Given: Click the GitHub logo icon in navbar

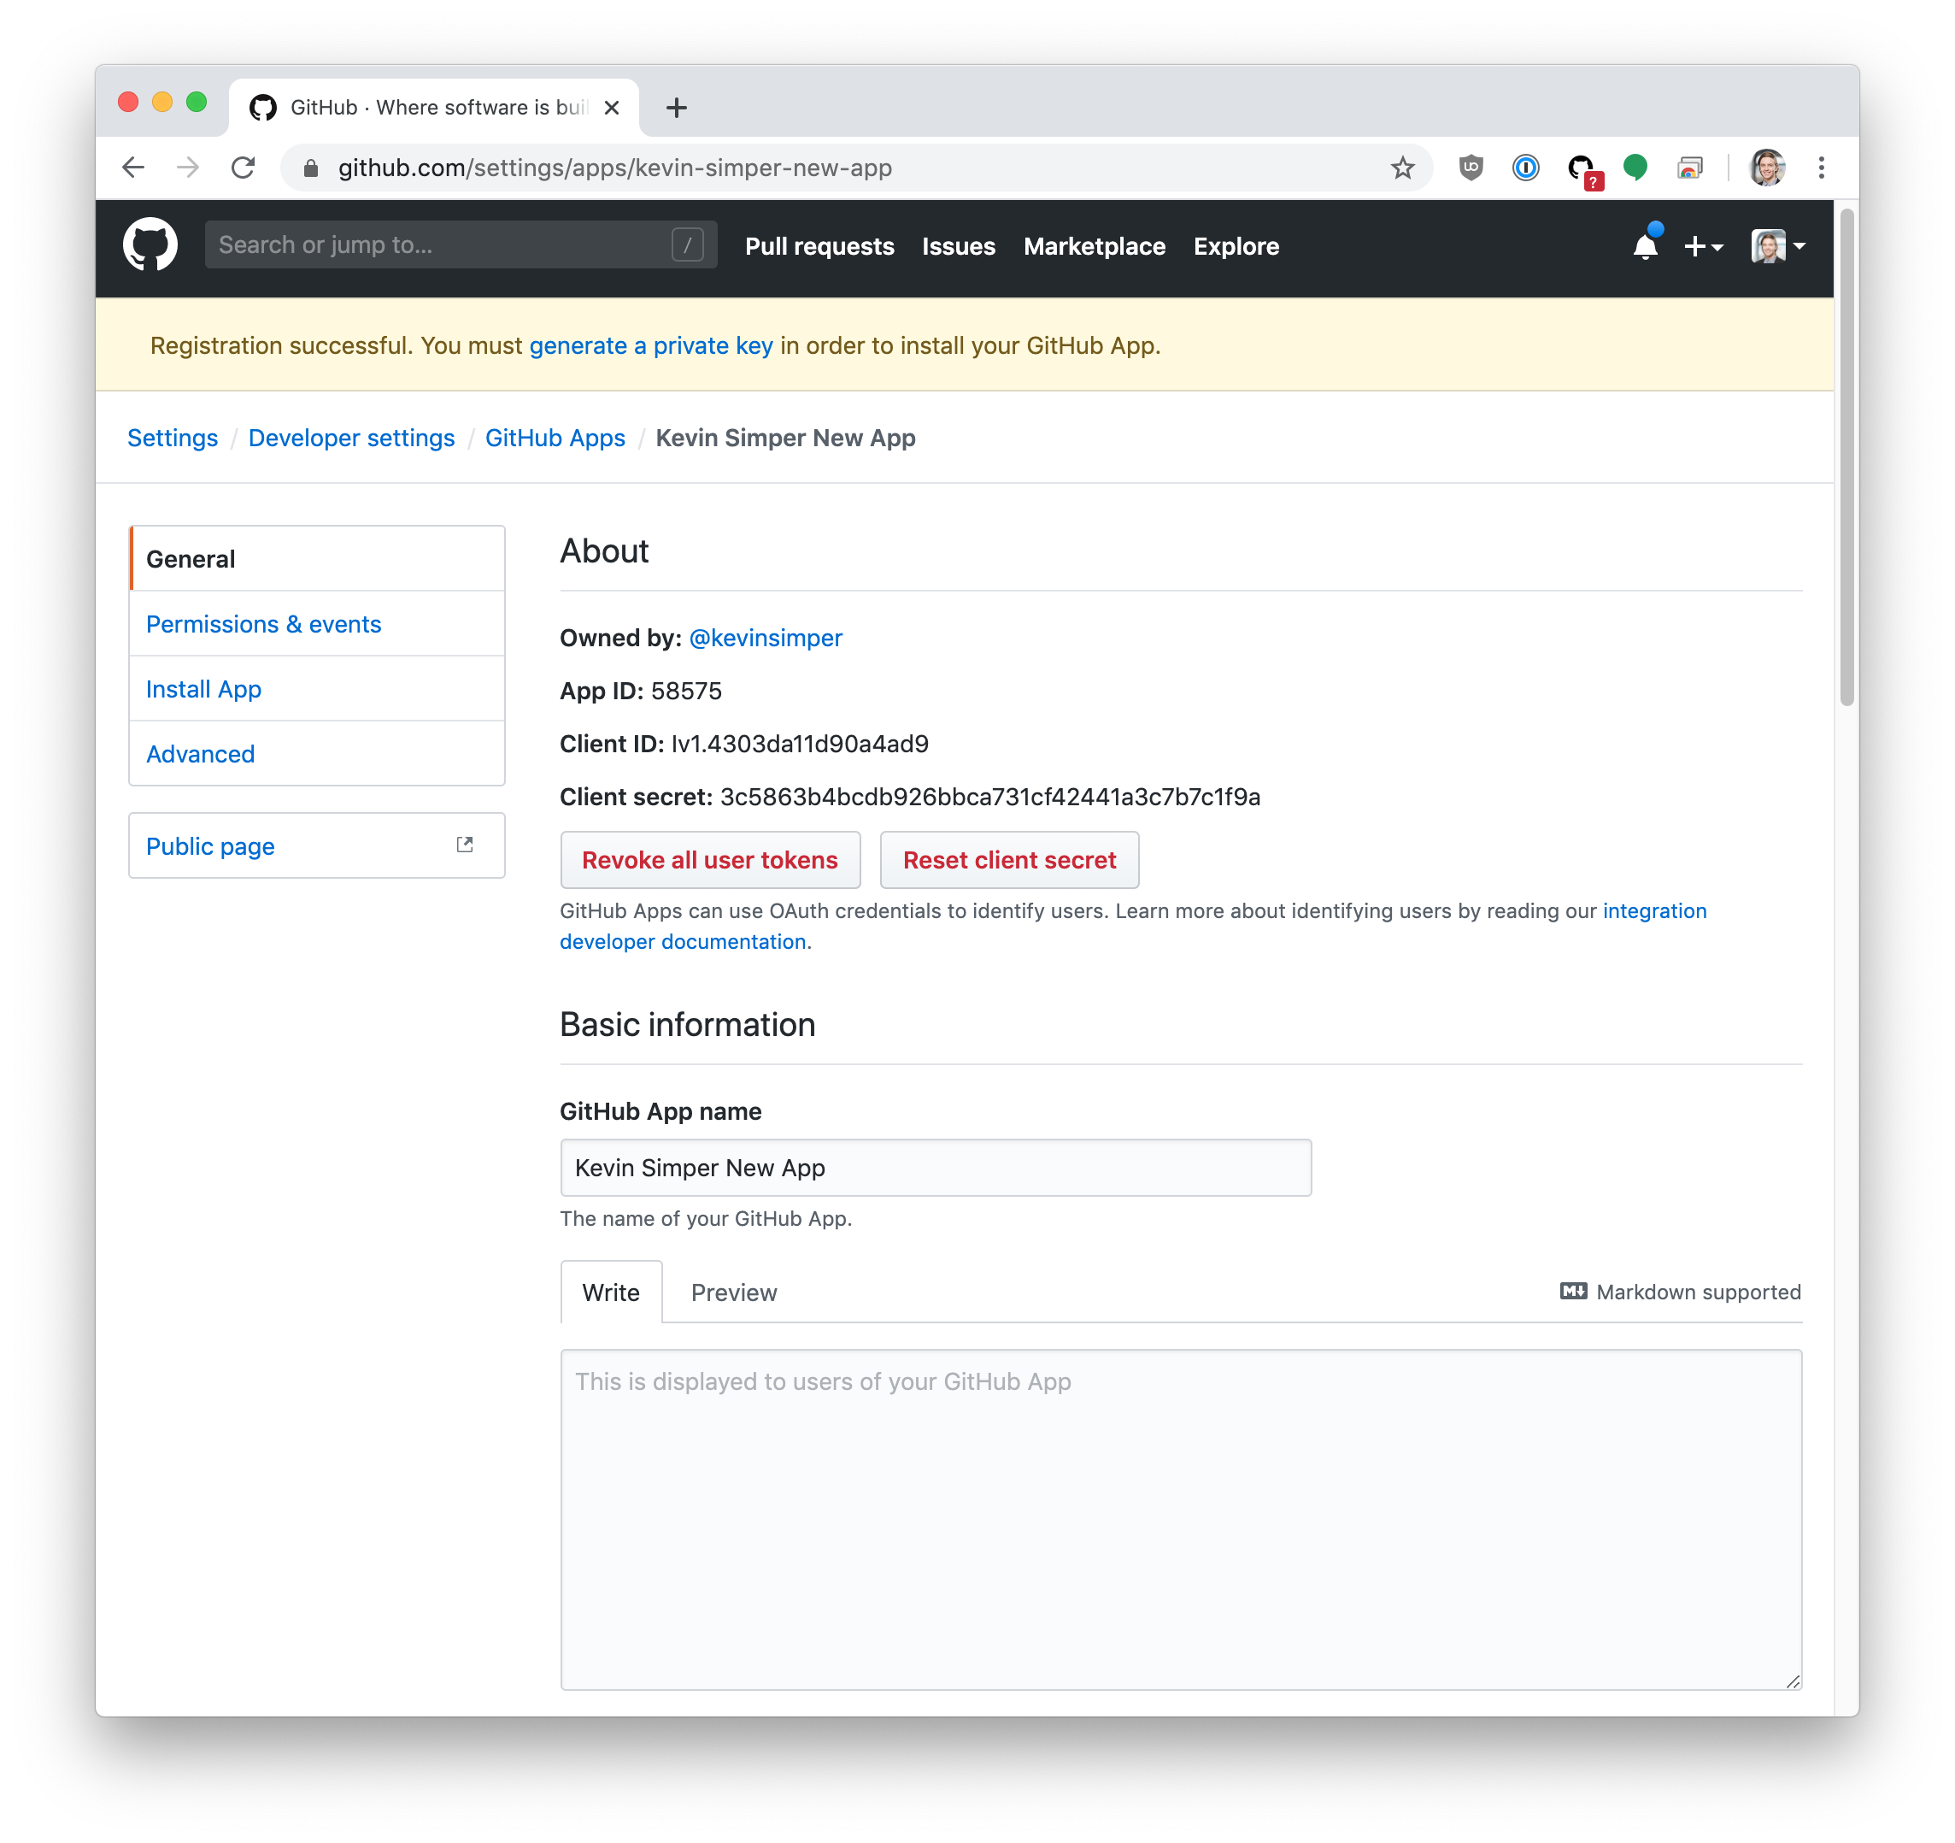Looking at the screenshot, I should coord(154,244).
